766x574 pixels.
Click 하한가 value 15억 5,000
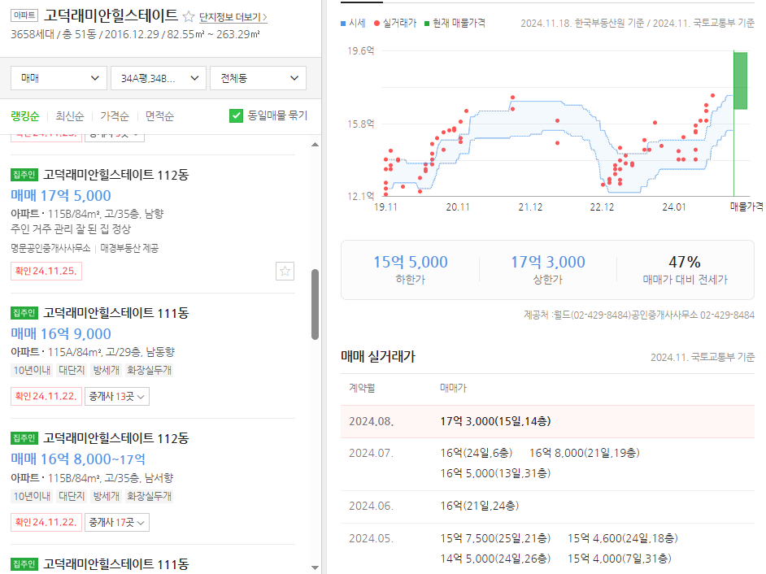411,262
